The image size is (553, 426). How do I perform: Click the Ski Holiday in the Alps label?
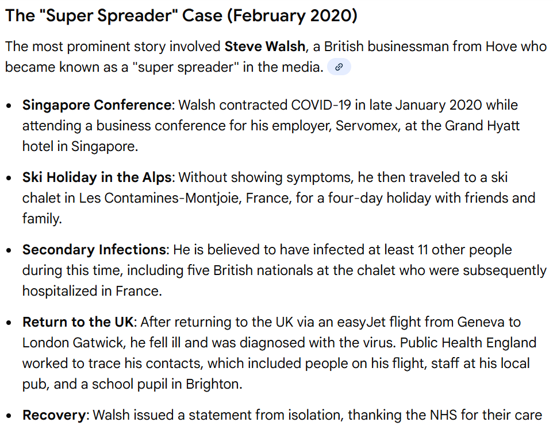pyautogui.click(x=97, y=177)
